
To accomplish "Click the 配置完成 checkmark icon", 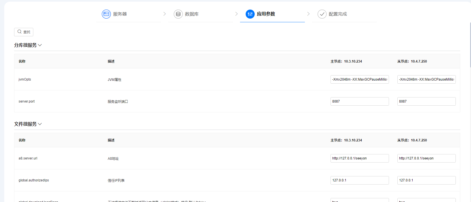I will pos(322,14).
